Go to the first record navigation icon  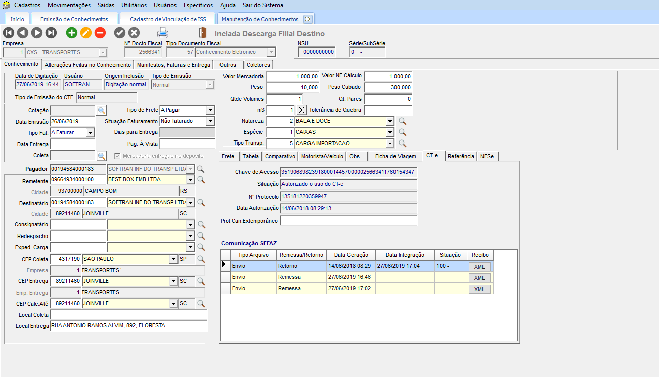click(9, 33)
